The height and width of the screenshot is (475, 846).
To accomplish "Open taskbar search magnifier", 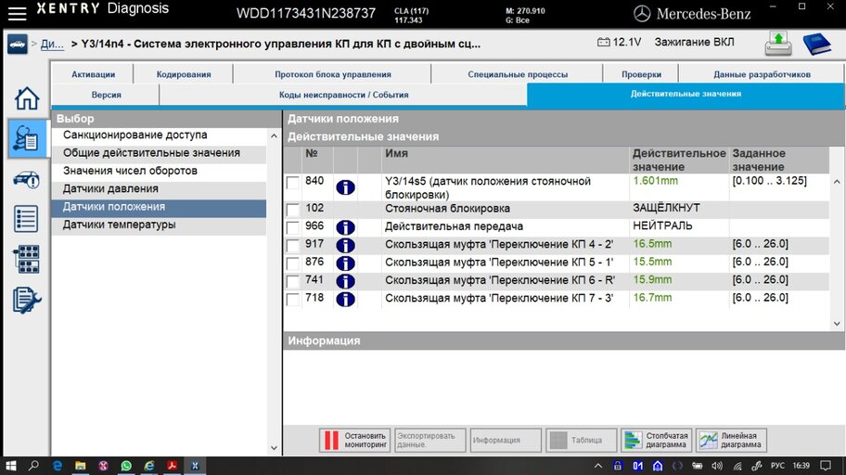I will pos(33,466).
